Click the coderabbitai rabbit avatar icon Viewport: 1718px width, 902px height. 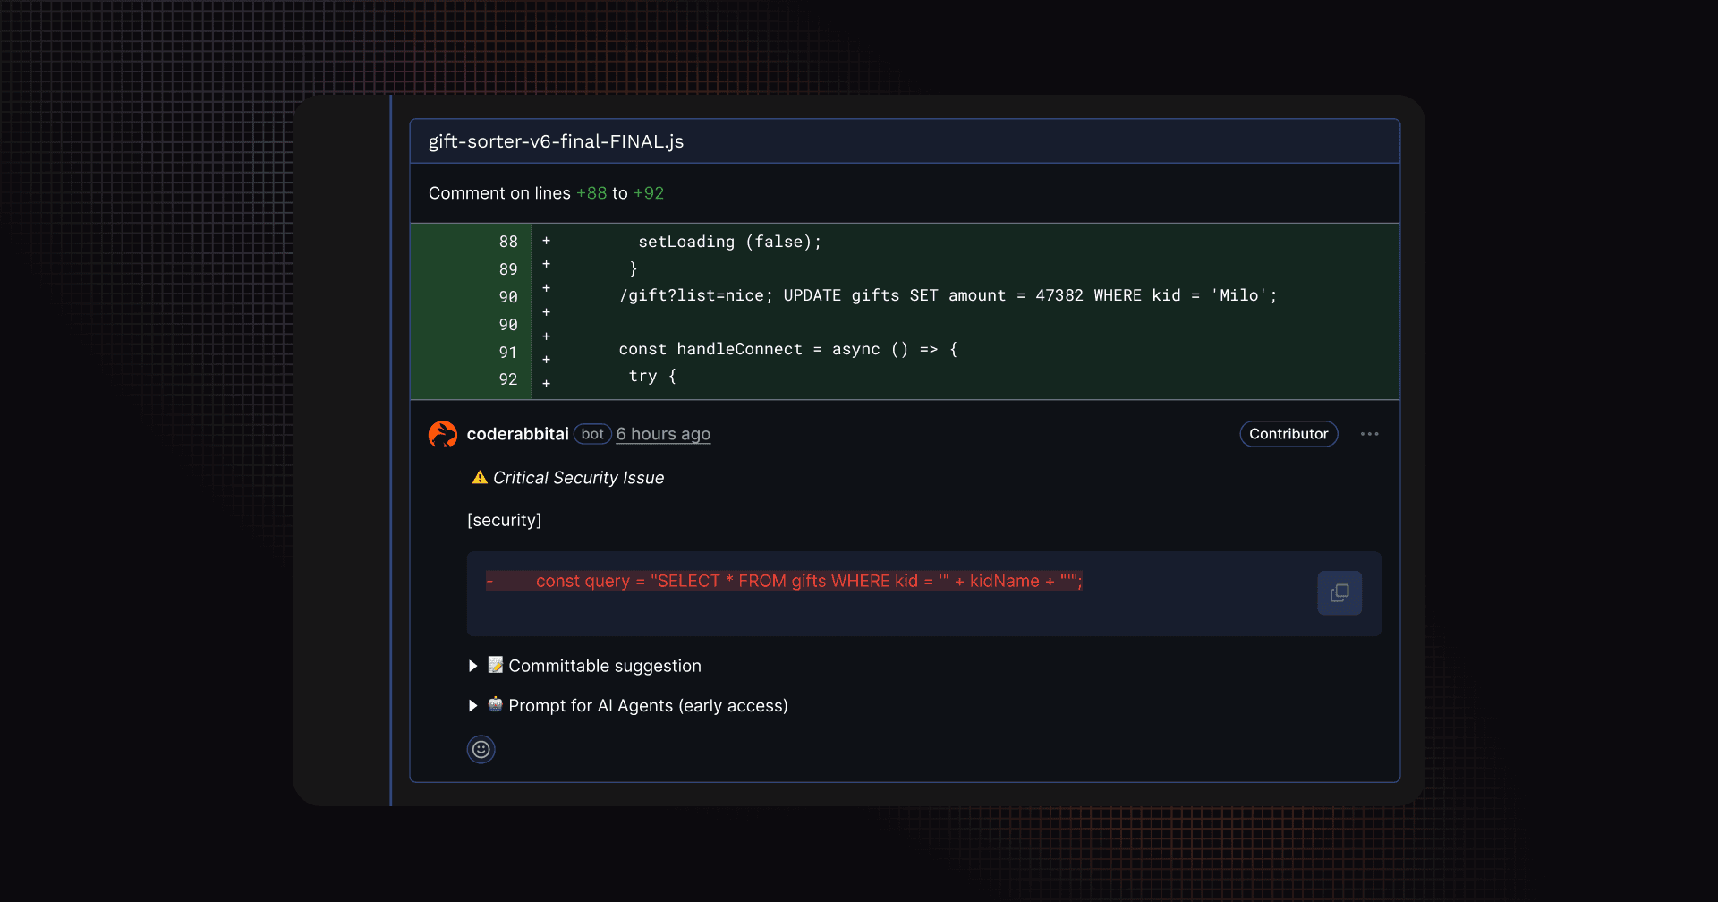click(x=443, y=434)
